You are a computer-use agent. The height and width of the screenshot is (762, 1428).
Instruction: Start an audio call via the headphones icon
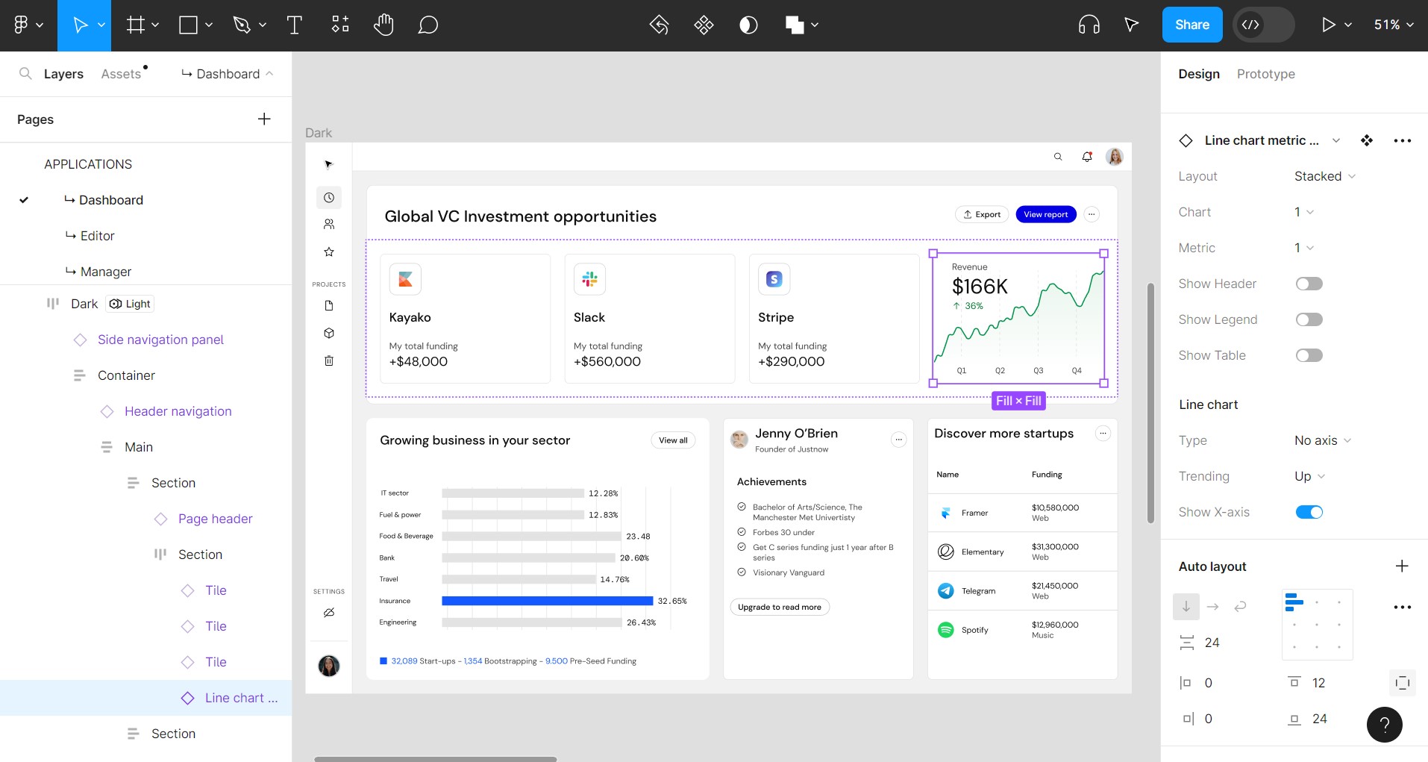(1089, 25)
